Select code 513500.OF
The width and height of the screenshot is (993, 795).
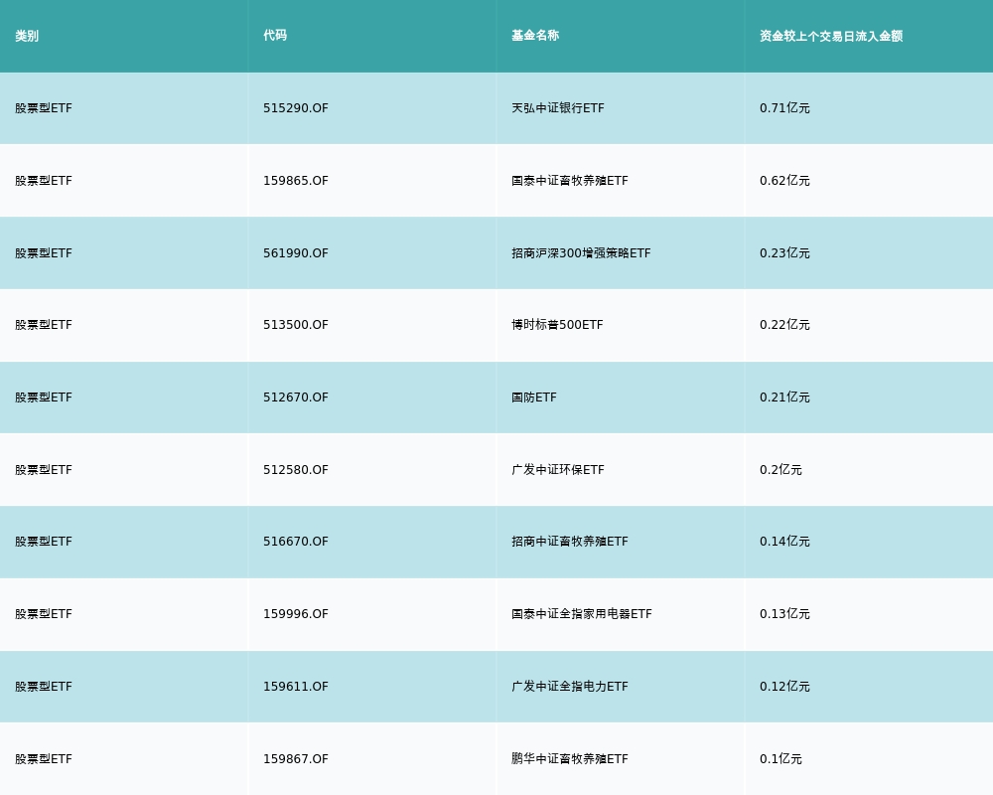pyautogui.click(x=296, y=325)
